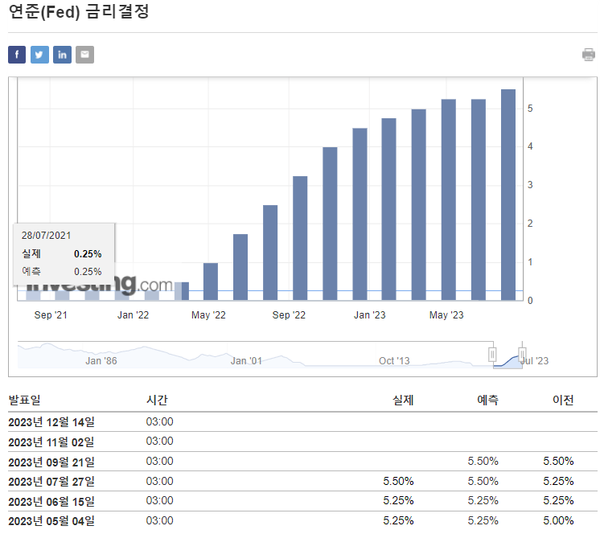Select the 2023년 09월 21일 release row
600x534 pixels.
[302, 462]
